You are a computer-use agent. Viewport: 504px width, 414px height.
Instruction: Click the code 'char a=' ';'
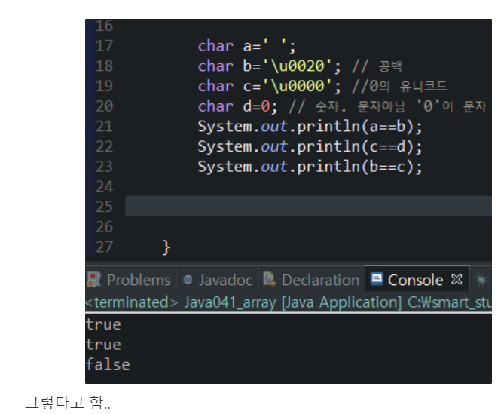pos(246,46)
